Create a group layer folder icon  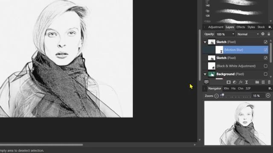click(x=257, y=82)
